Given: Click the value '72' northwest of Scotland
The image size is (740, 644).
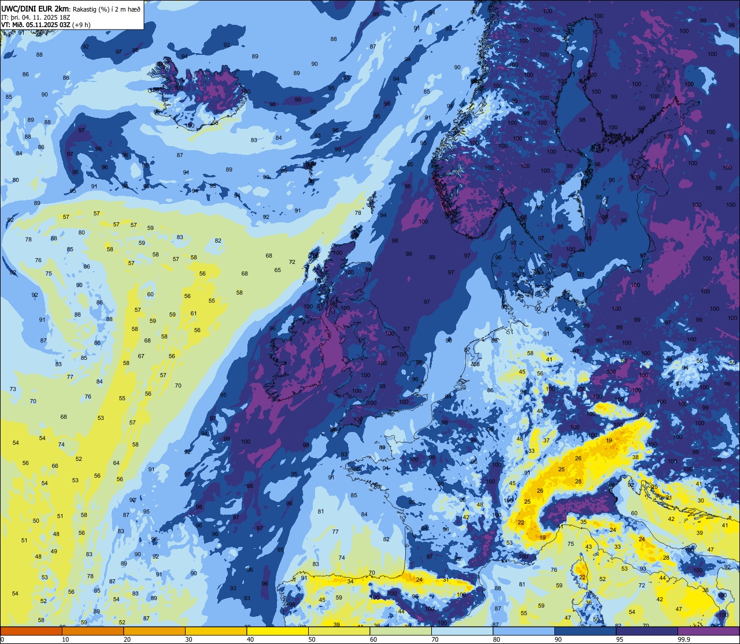Looking at the screenshot, I should (x=292, y=262).
